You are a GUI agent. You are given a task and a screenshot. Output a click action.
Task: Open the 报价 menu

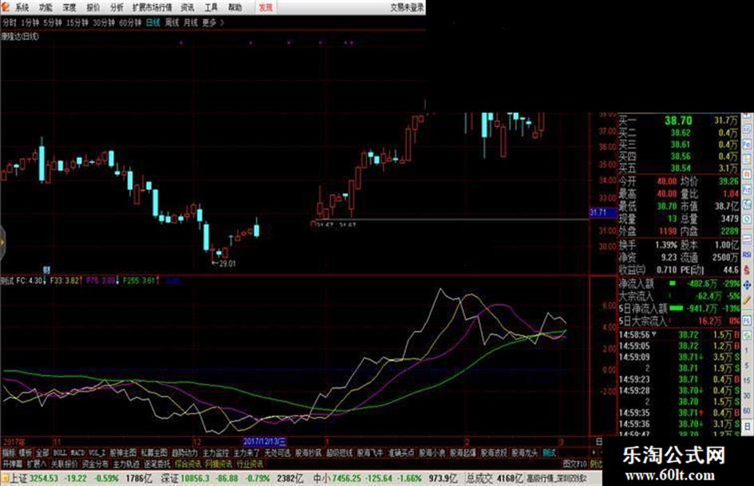click(x=93, y=7)
